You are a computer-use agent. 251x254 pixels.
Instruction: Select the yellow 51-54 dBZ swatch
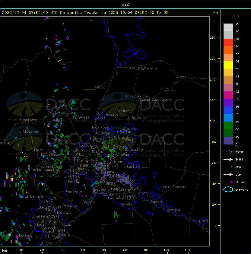(x=228, y=65)
